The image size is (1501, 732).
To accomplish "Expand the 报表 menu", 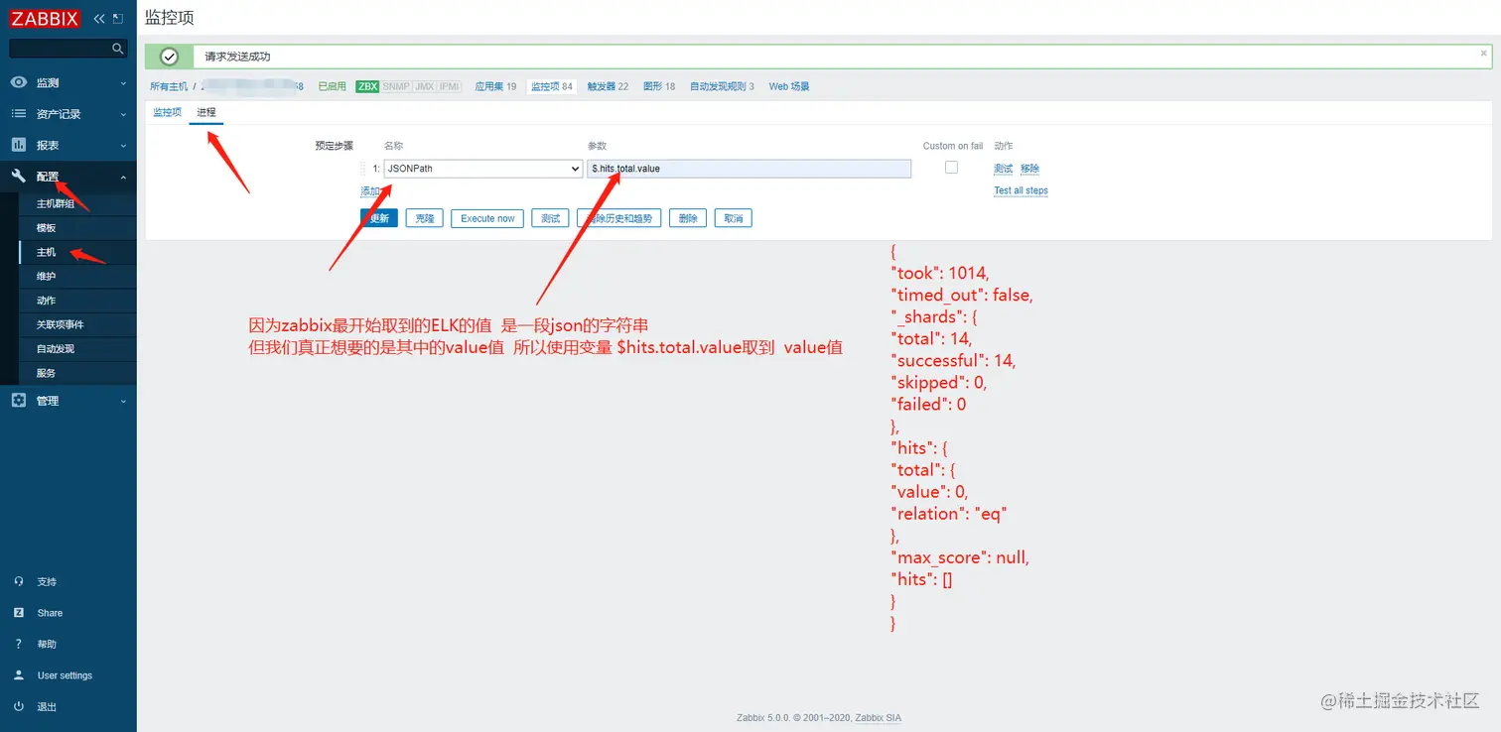I will click(123, 146).
